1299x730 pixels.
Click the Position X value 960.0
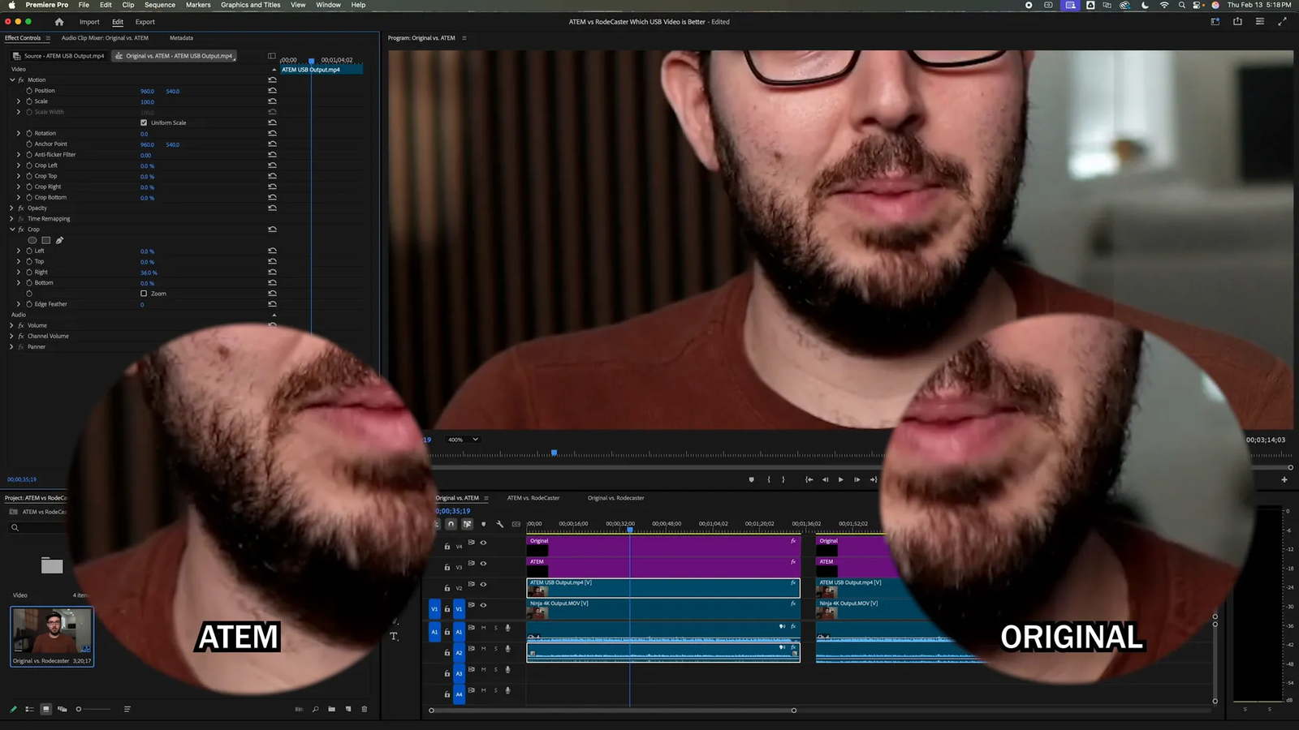147,91
